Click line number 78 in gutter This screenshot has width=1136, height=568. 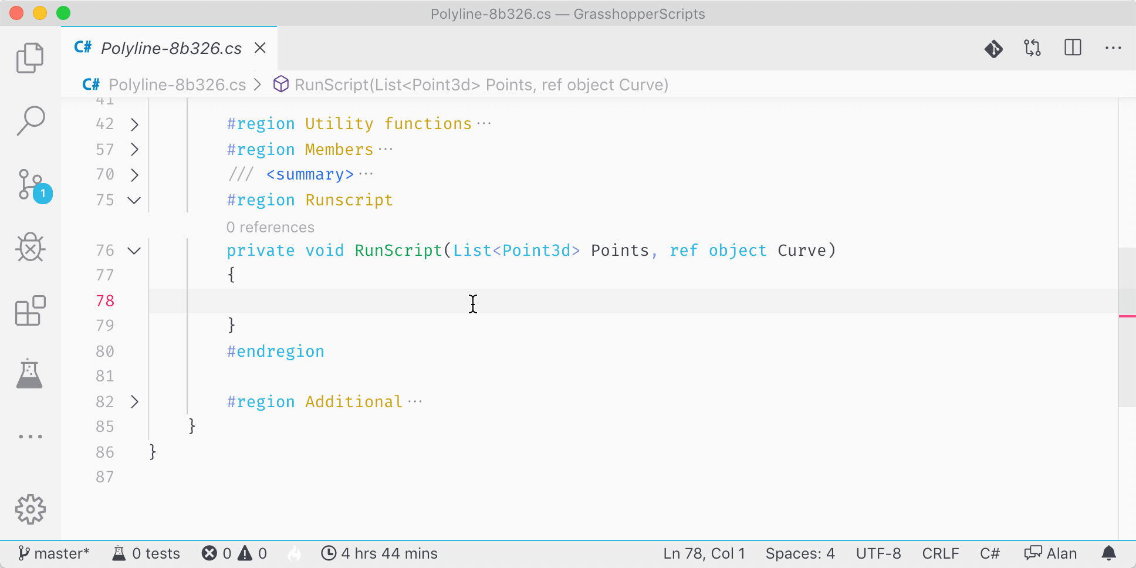(x=105, y=301)
